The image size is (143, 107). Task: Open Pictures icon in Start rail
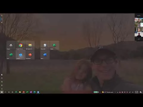pos(2,82)
